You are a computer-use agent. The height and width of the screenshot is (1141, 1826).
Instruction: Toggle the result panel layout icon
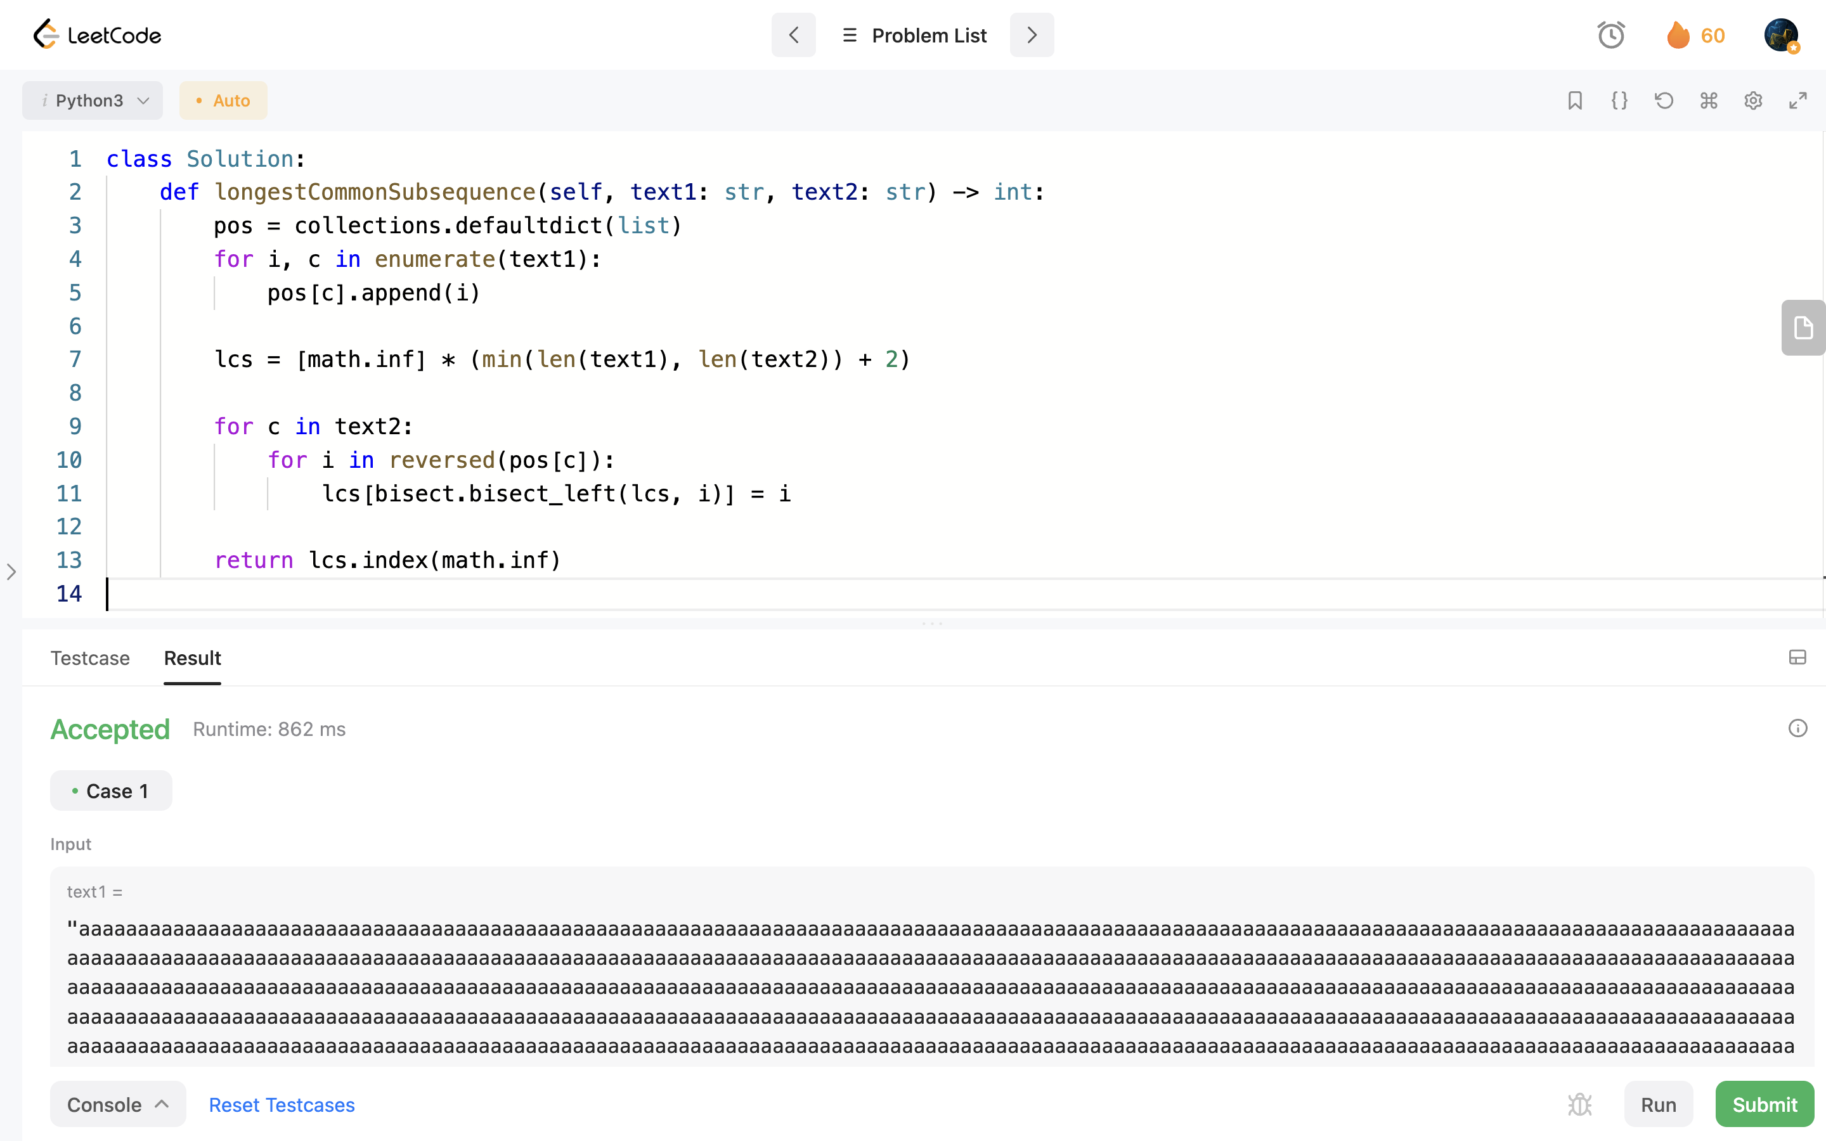pyautogui.click(x=1797, y=657)
